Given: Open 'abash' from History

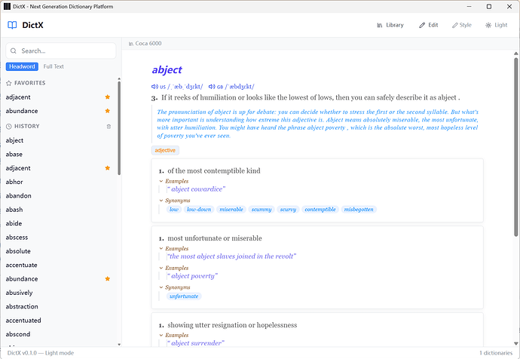Looking at the screenshot, I should point(14,210).
